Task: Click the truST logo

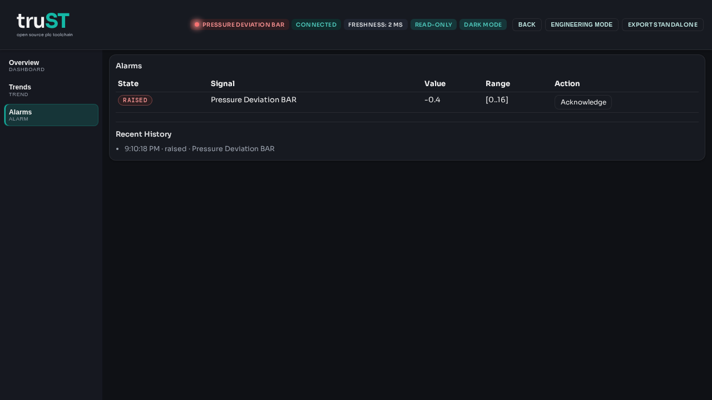Action: tap(44, 25)
